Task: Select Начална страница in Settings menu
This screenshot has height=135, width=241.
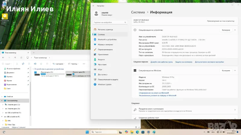Action: [x=105, y=29]
